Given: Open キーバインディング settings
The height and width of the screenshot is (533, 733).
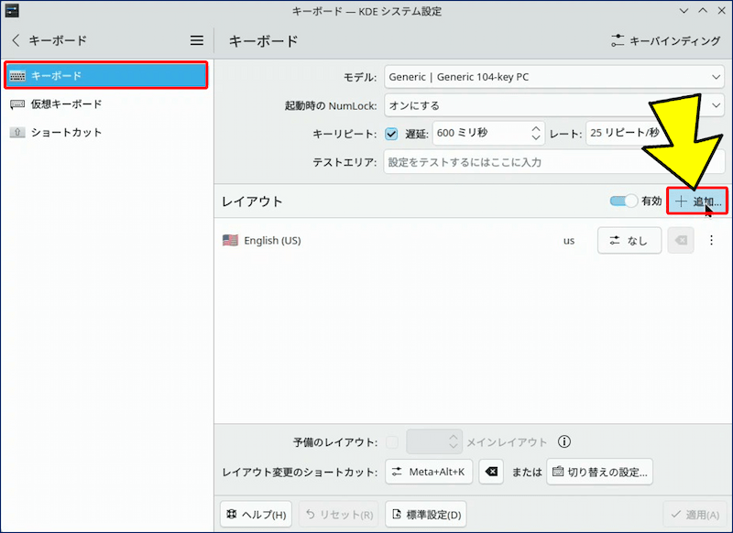Looking at the screenshot, I should (666, 41).
